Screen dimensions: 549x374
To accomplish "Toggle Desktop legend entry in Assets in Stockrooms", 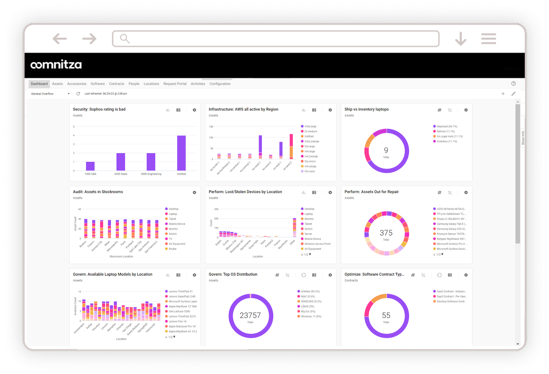I will point(172,209).
